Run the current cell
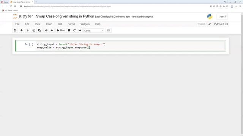243x136 pixels. pyautogui.click(x=61, y=30)
